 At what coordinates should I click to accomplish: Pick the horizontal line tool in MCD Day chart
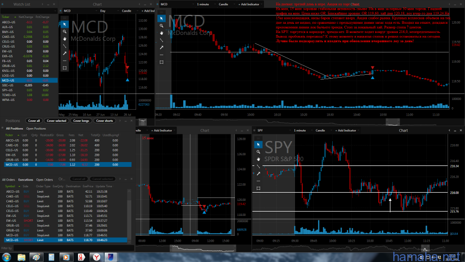[64, 61]
